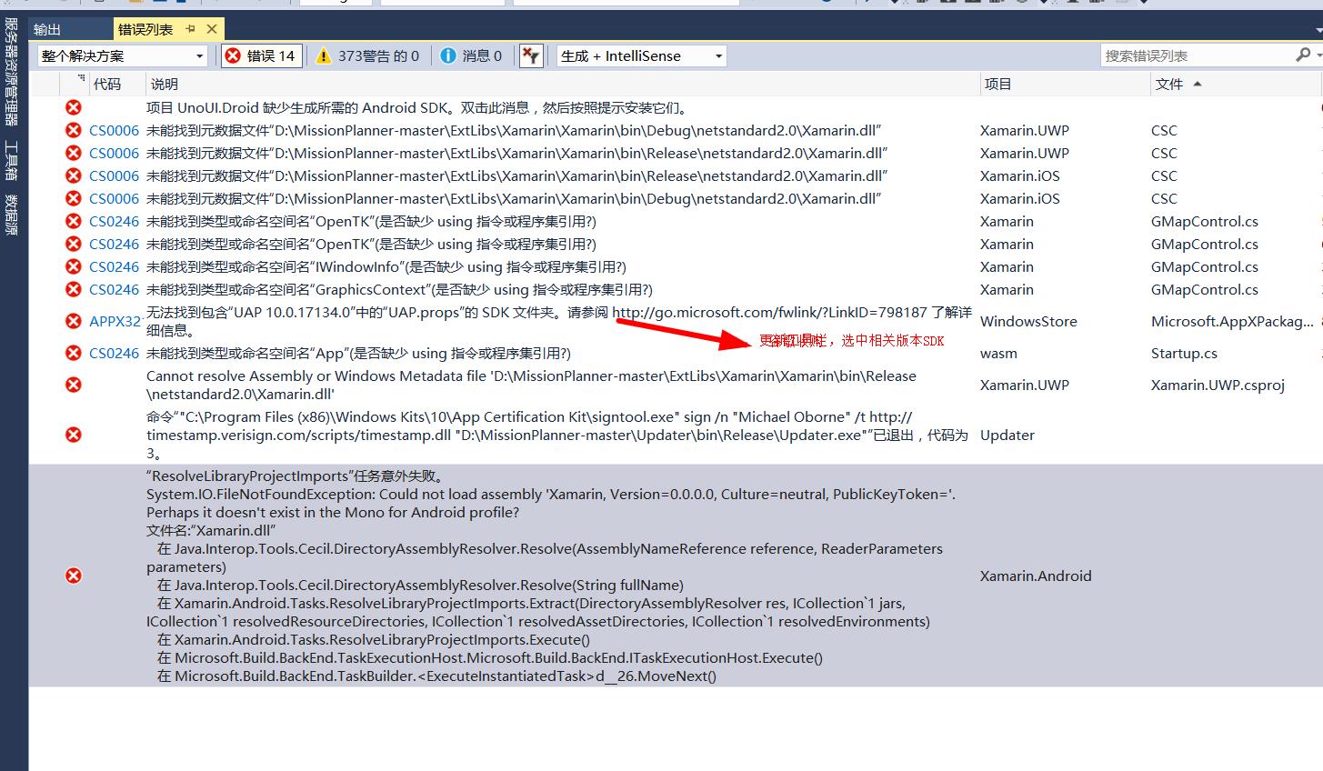Viewport: 1323px width, 771px height.
Task: Click the magnifier icon in the error search box
Action: [x=1300, y=55]
